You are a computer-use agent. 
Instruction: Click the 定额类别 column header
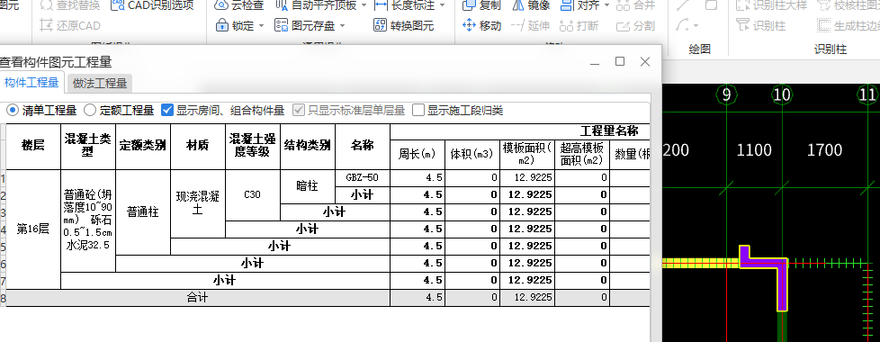click(x=142, y=146)
